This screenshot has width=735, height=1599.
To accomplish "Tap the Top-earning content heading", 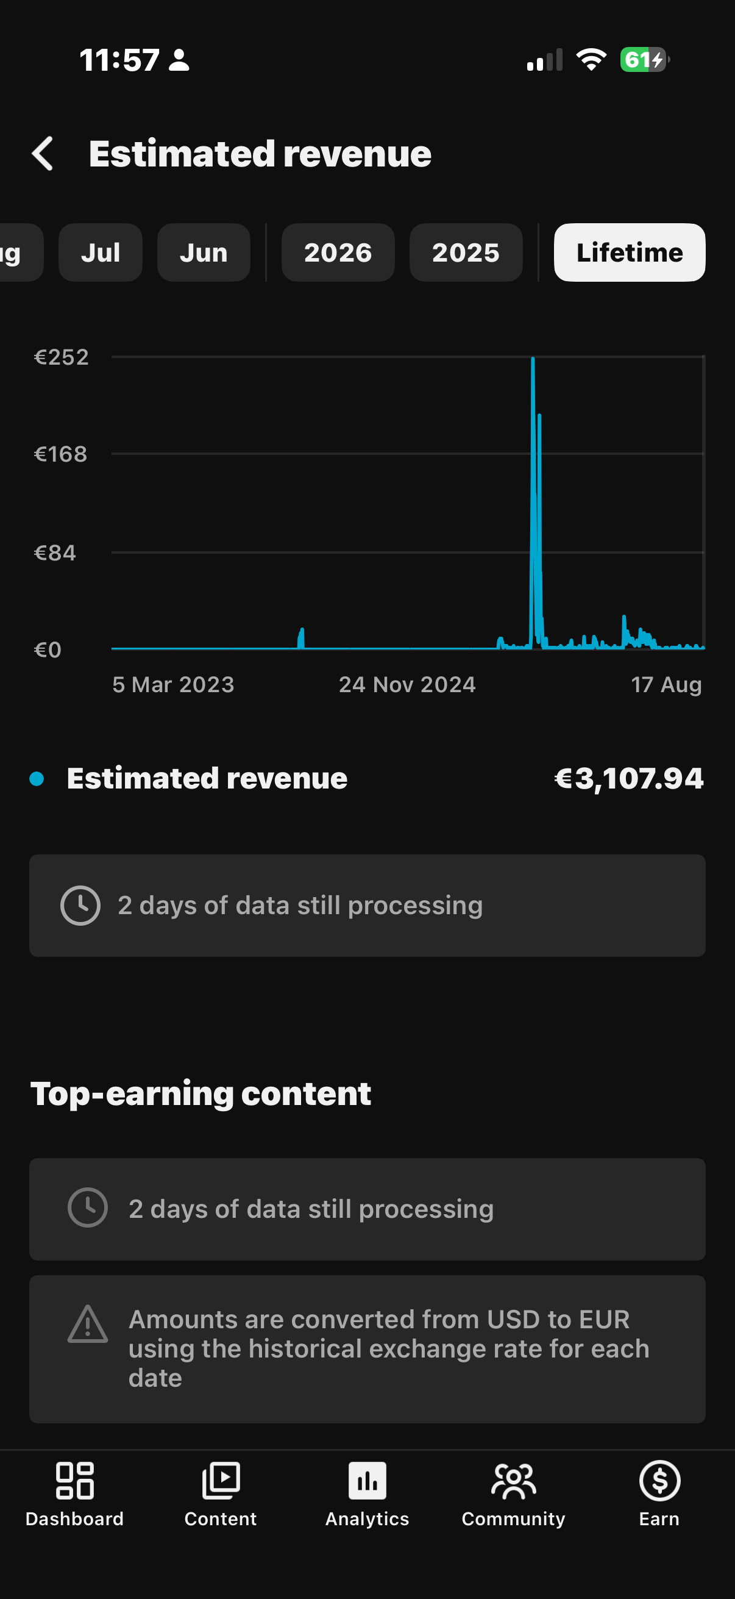I will 201,1094.
